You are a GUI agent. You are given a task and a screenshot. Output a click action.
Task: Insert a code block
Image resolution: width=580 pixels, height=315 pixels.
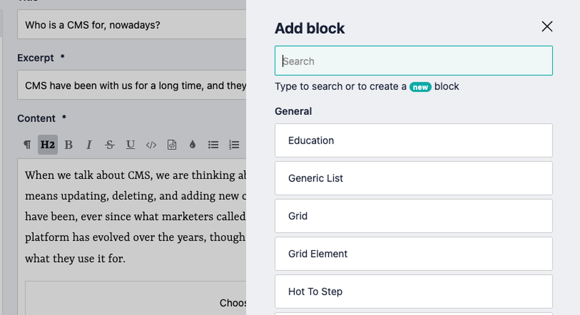(x=172, y=144)
